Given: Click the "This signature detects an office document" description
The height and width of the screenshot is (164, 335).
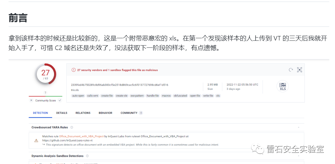Looking at the screenshot, I should click(132, 145).
